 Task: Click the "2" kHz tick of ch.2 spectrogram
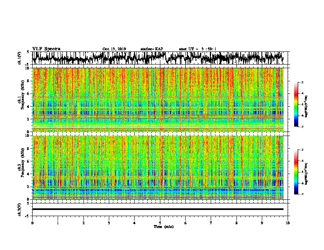pos(29,186)
